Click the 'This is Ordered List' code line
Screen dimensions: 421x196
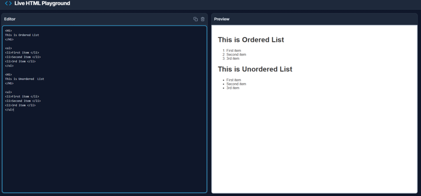coord(22,35)
